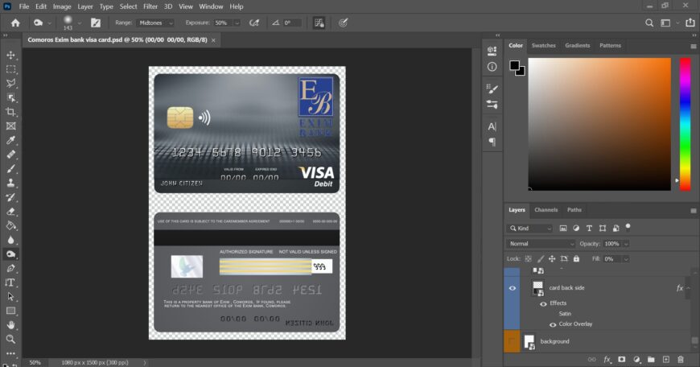Enable airbrush build-up effects
Screen dimensions: 700x367
click(x=254, y=23)
